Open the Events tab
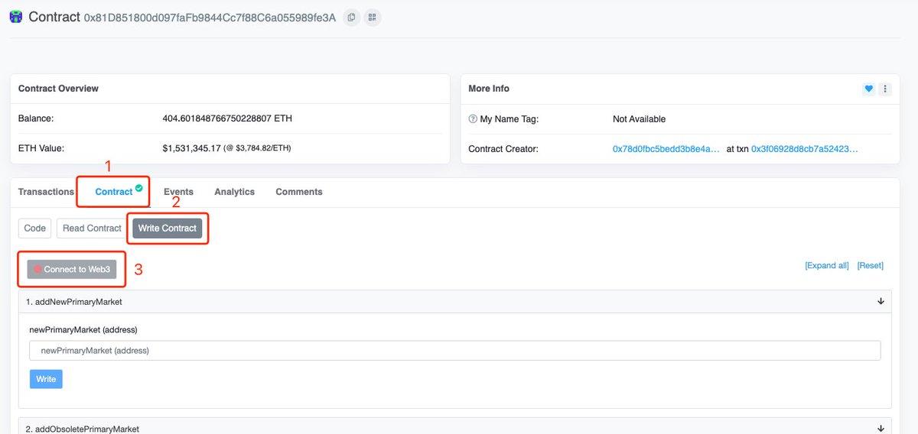The image size is (918, 434). (178, 192)
